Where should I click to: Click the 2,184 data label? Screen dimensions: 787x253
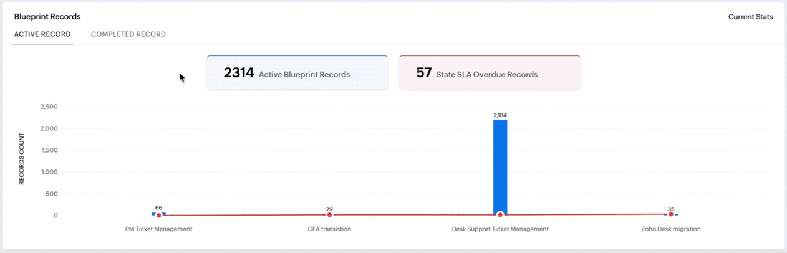click(x=500, y=115)
